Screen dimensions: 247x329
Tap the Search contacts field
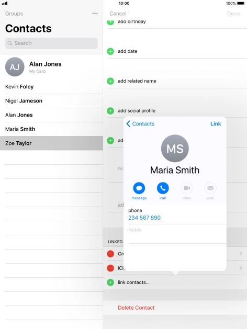pyautogui.click(x=51, y=43)
